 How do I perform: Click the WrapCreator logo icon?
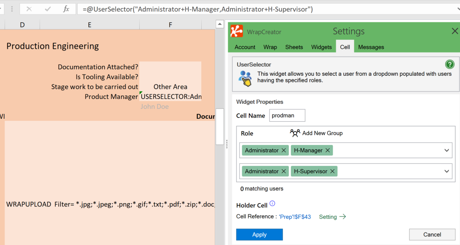pos(236,31)
